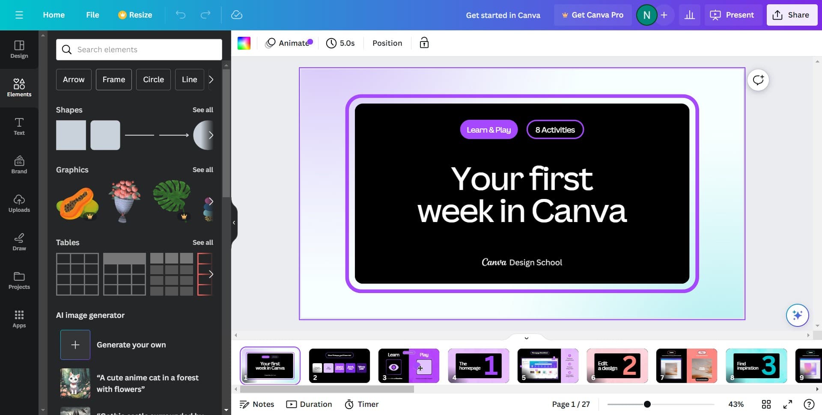Click the Share button
822x415 pixels.
click(x=791, y=15)
